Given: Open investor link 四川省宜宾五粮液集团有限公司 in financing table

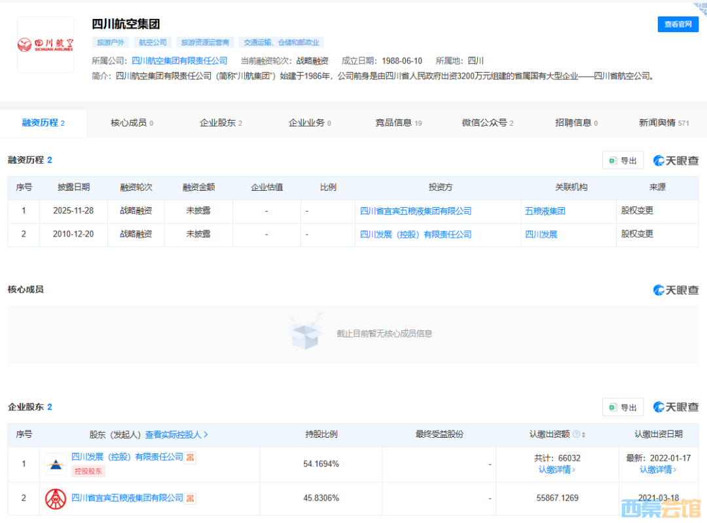Looking at the screenshot, I should 416,211.
